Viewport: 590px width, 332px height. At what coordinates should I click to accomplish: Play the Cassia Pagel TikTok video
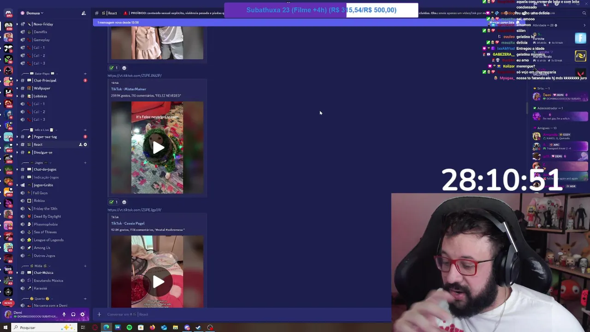click(158, 282)
